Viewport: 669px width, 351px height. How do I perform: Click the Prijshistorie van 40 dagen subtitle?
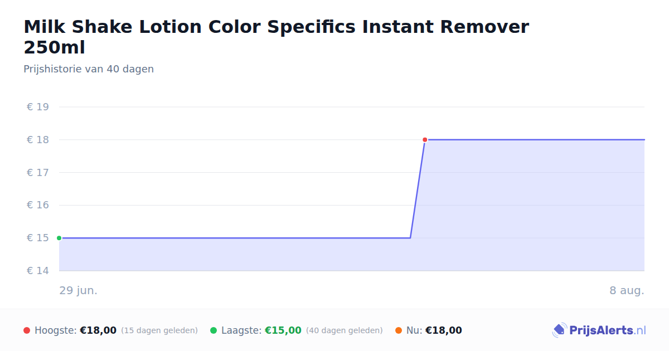coord(89,69)
